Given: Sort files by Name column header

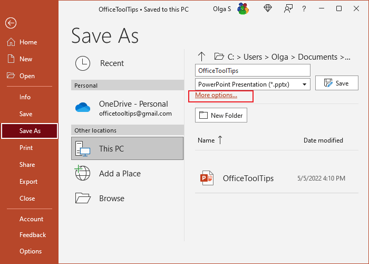Looking at the screenshot, I should pyautogui.click(x=206, y=140).
